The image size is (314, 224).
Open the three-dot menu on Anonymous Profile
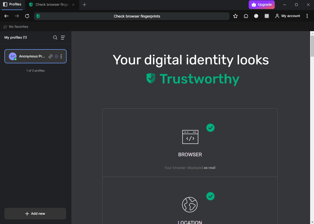tap(61, 56)
